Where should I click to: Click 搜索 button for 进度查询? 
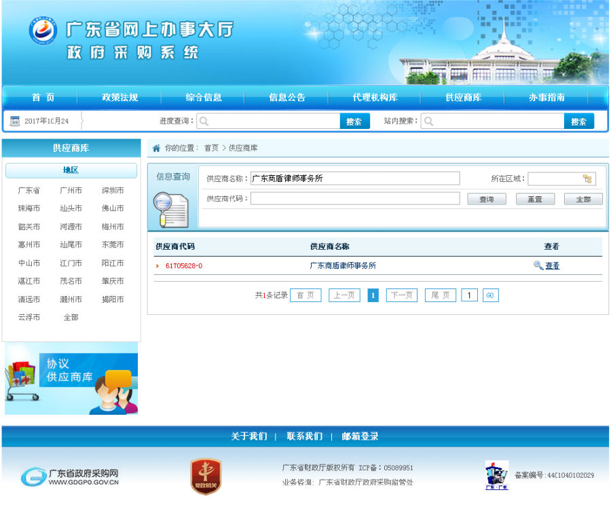[354, 121]
